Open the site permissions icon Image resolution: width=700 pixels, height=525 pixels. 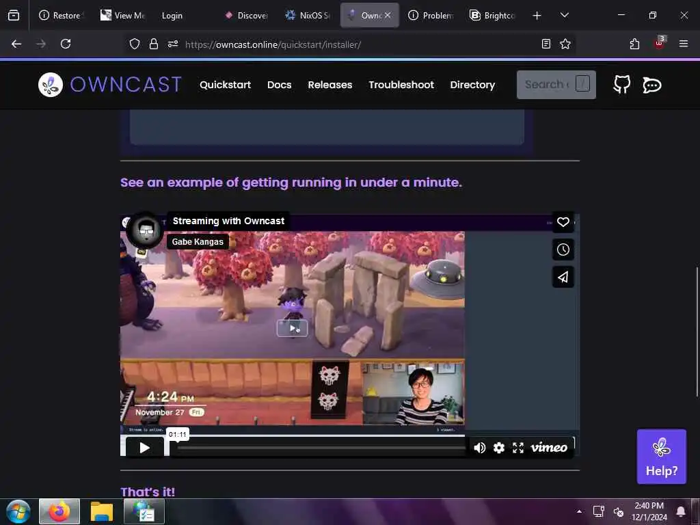173,44
